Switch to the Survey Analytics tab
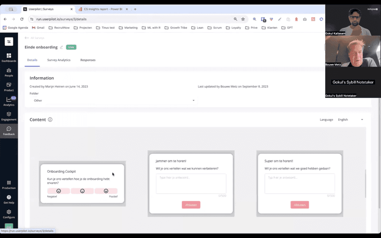Image resolution: width=381 pixels, height=238 pixels. (59, 60)
